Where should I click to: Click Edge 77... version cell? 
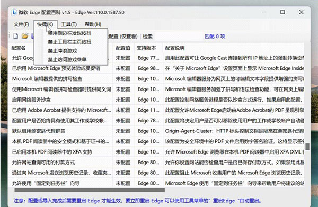pyautogui.click(x=148, y=58)
